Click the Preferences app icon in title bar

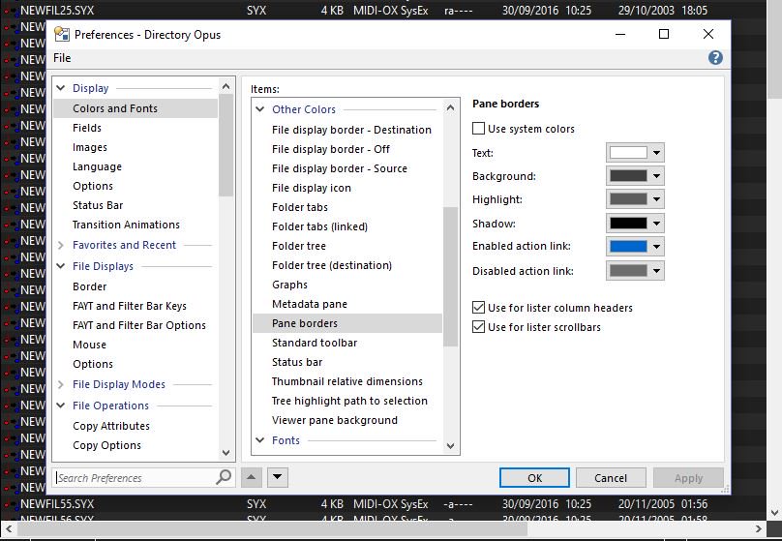pos(62,35)
